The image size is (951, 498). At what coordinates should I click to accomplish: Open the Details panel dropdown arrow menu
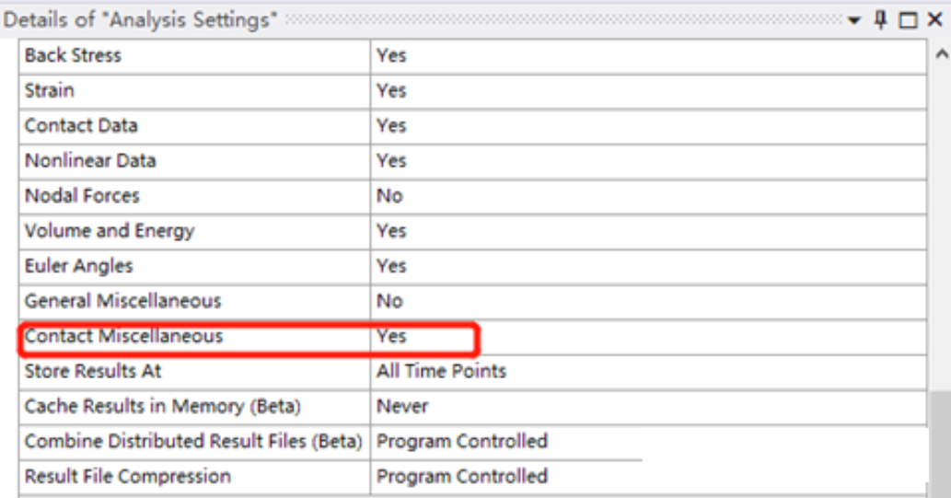pos(854,20)
